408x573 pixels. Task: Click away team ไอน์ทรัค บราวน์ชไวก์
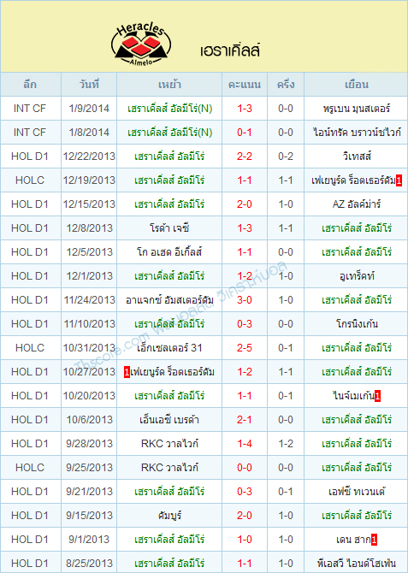[357, 133]
